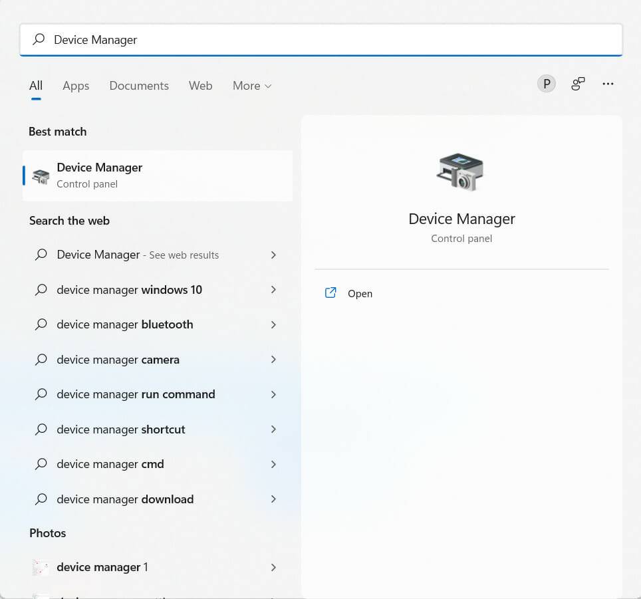
Task: Open the More filters dropdown
Action: tap(251, 86)
